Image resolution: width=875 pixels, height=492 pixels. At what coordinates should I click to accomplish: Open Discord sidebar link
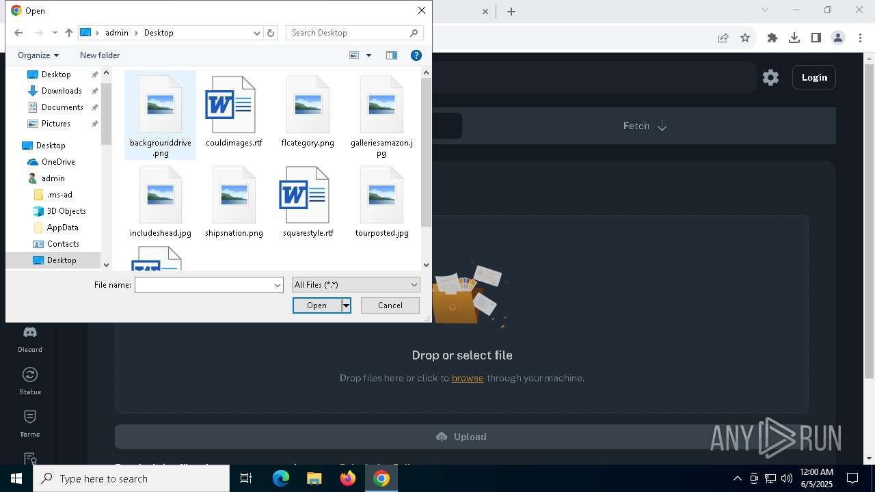(x=30, y=340)
